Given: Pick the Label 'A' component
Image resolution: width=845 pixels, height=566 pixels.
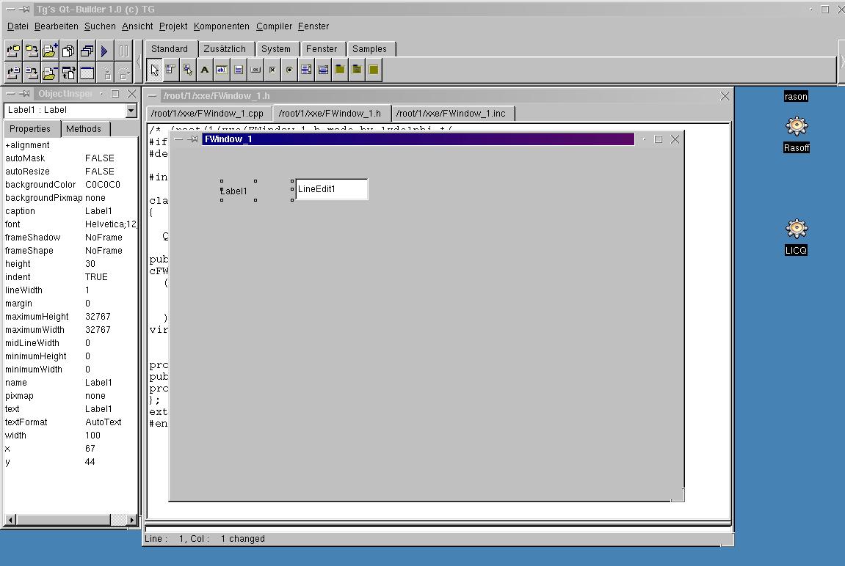Looking at the screenshot, I should pyautogui.click(x=205, y=70).
